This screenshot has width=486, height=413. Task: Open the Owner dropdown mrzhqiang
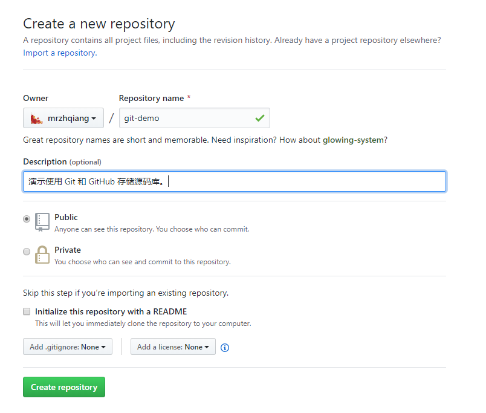[63, 118]
